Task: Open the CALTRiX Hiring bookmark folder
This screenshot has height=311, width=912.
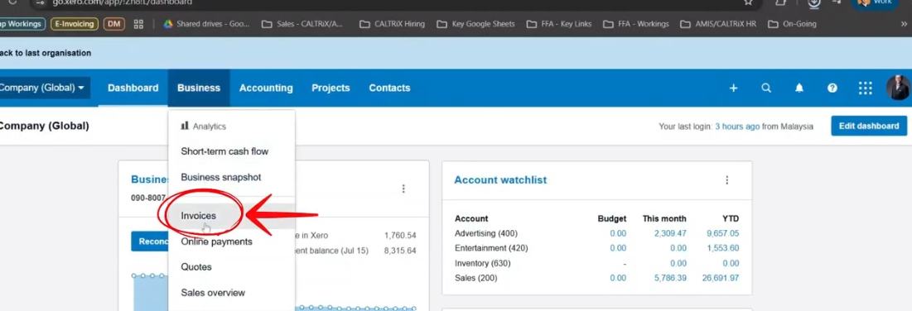Action: click(393, 24)
